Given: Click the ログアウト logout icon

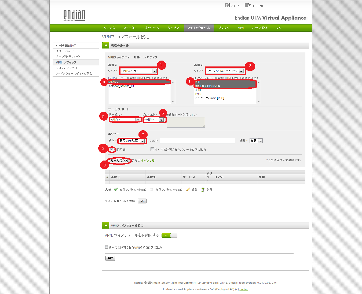Looking at the screenshot, I should click(247, 5).
